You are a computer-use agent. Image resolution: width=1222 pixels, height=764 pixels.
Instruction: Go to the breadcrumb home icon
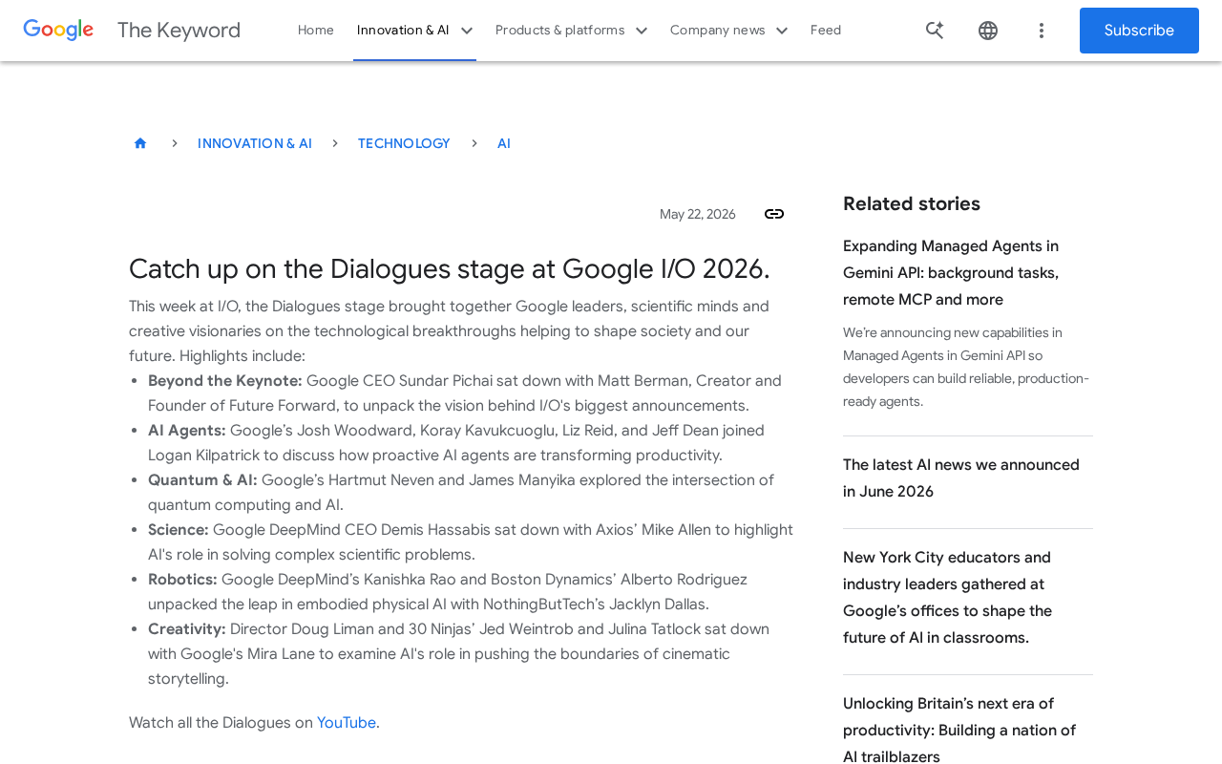tap(140, 143)
